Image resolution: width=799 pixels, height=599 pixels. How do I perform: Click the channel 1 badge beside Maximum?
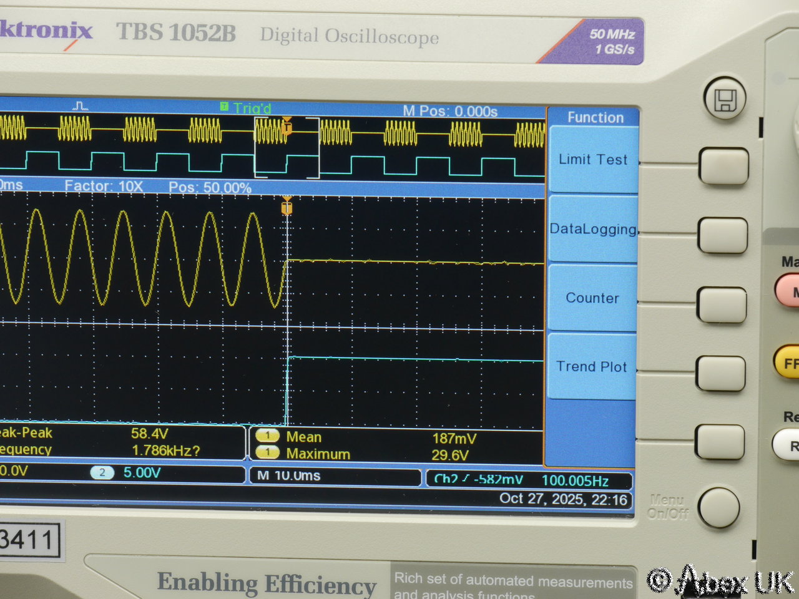pyautogui.click(x=268, y=452)
